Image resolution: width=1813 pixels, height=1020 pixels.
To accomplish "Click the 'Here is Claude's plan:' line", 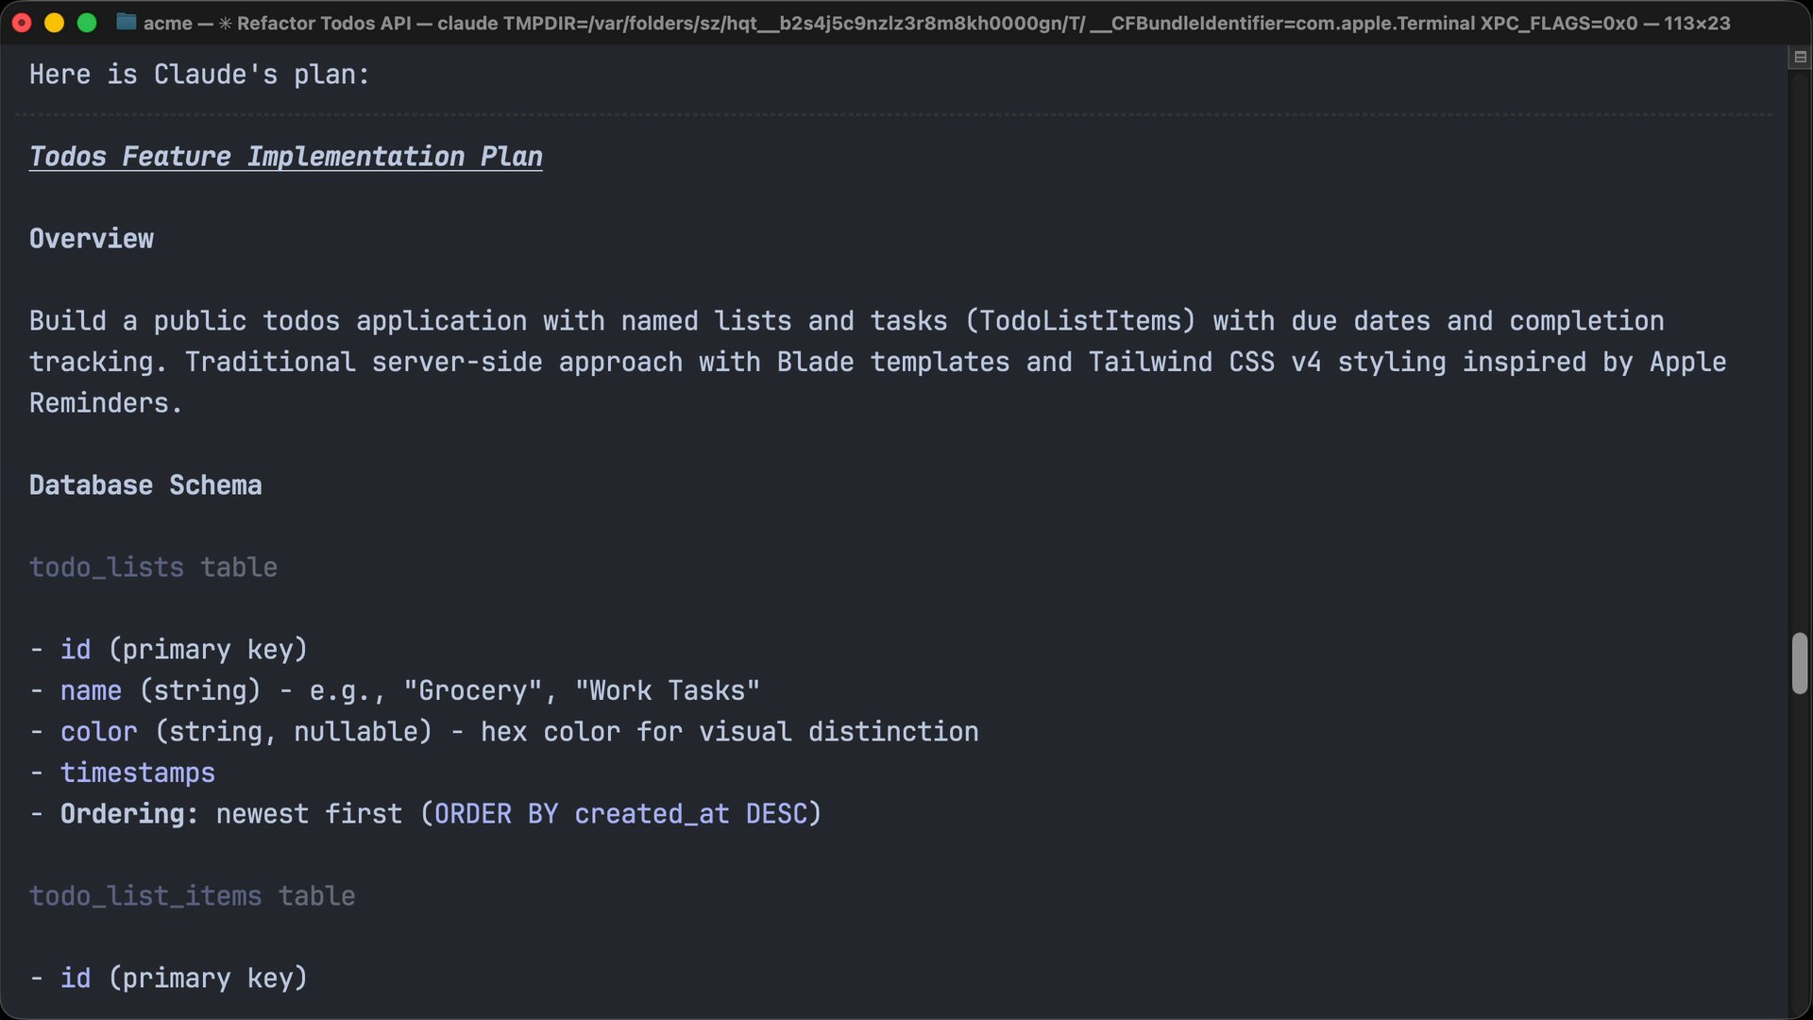I will 199,75.
